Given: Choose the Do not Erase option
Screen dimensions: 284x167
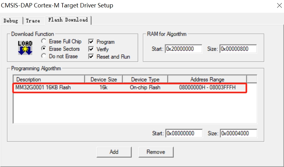Looking at the screenshot, I should click(x=44, y=56).
